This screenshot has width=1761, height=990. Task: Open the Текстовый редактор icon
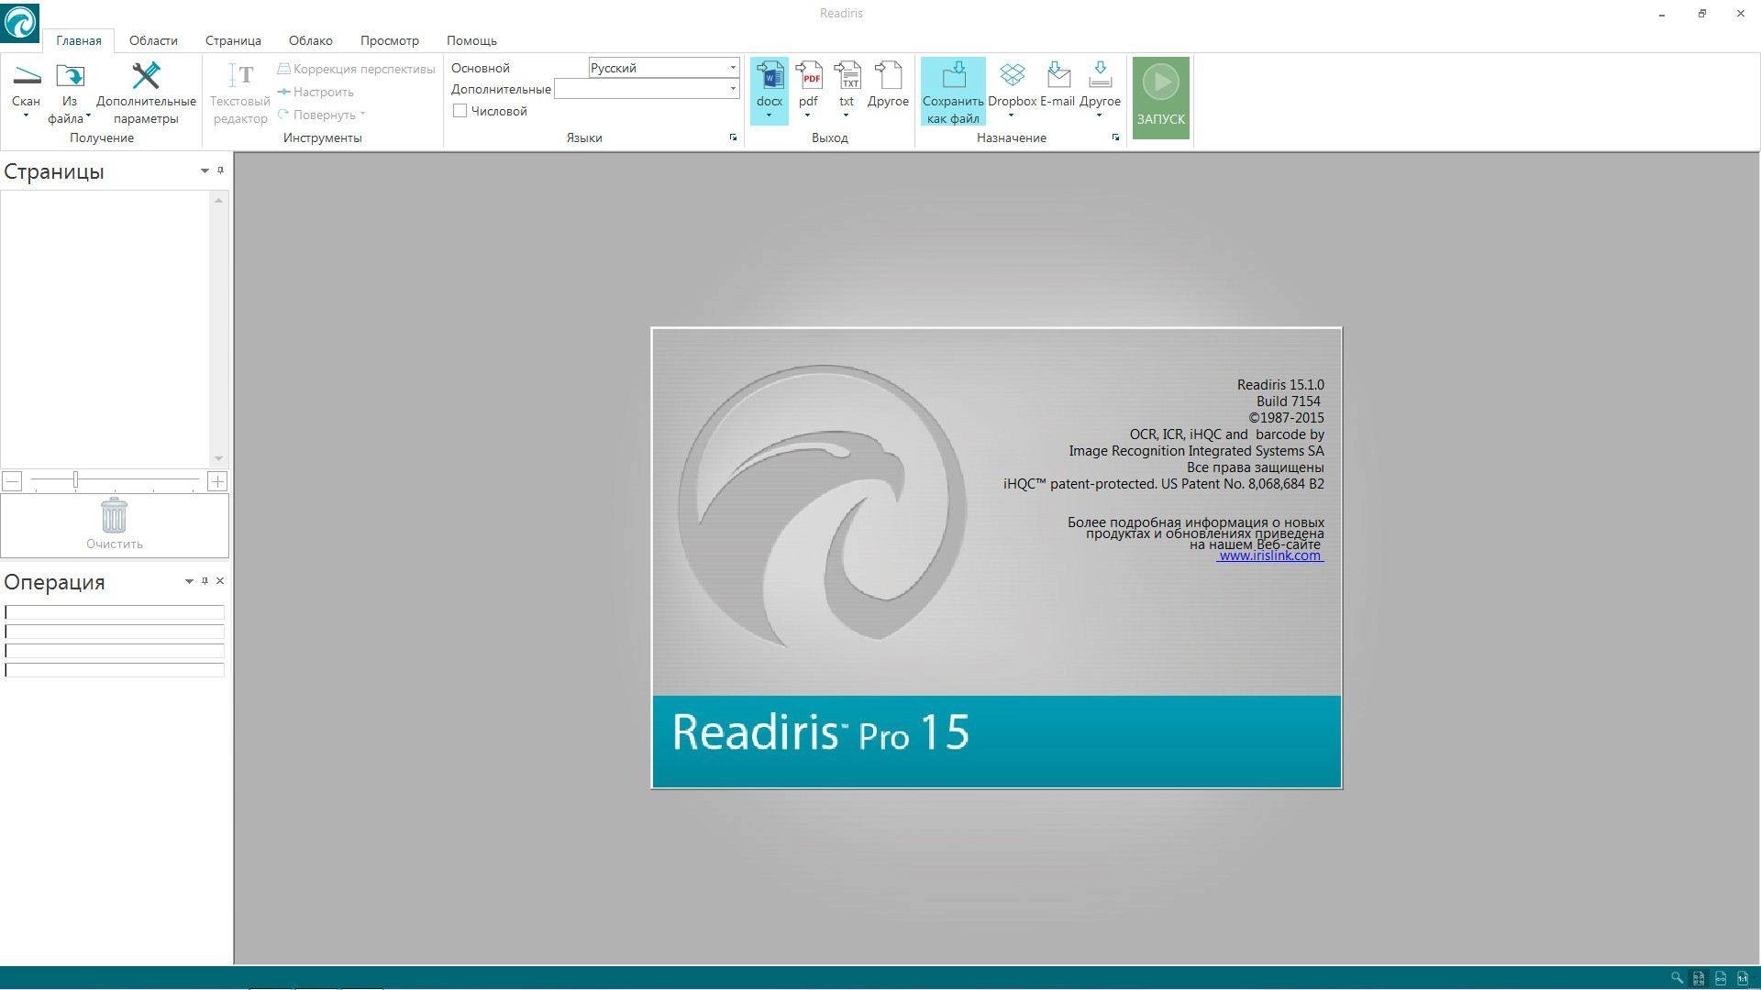240,75
